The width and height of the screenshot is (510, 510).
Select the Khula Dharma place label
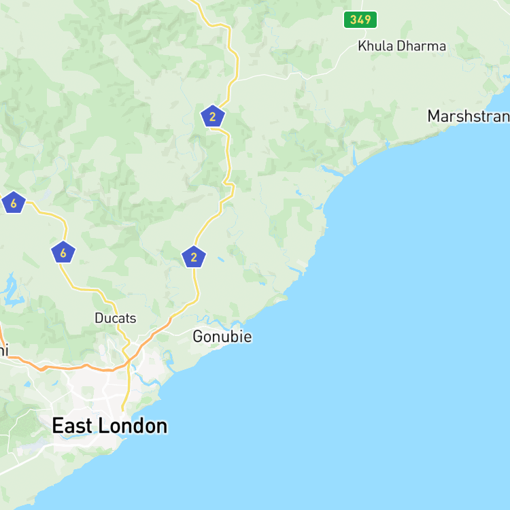402,46
